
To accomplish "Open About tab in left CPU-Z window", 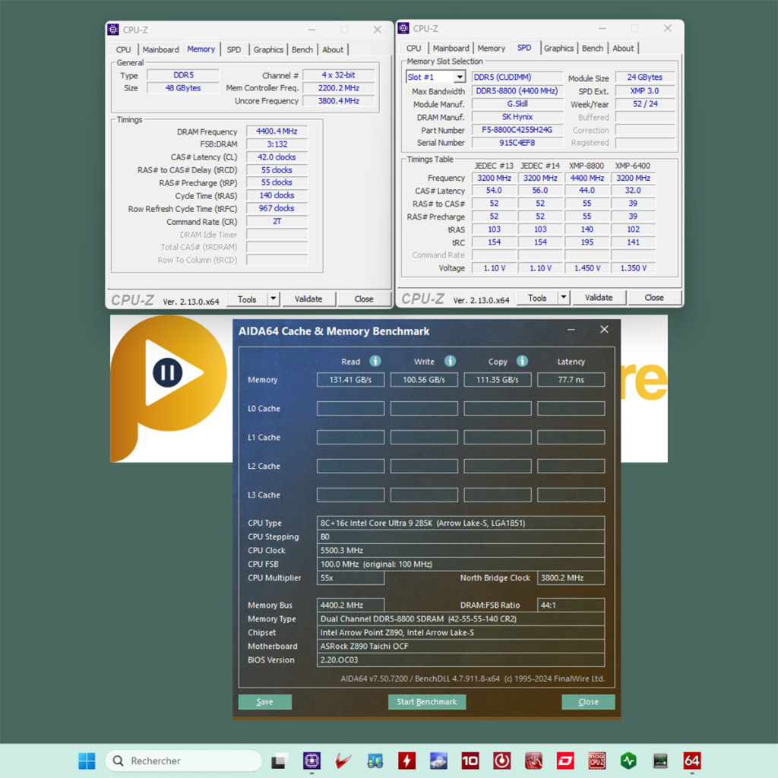I will [333, 49].
